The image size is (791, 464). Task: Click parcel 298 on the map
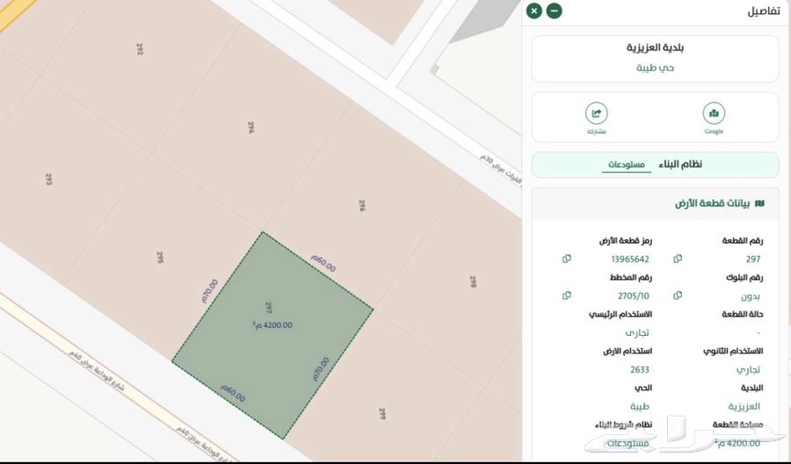[472, 282]
